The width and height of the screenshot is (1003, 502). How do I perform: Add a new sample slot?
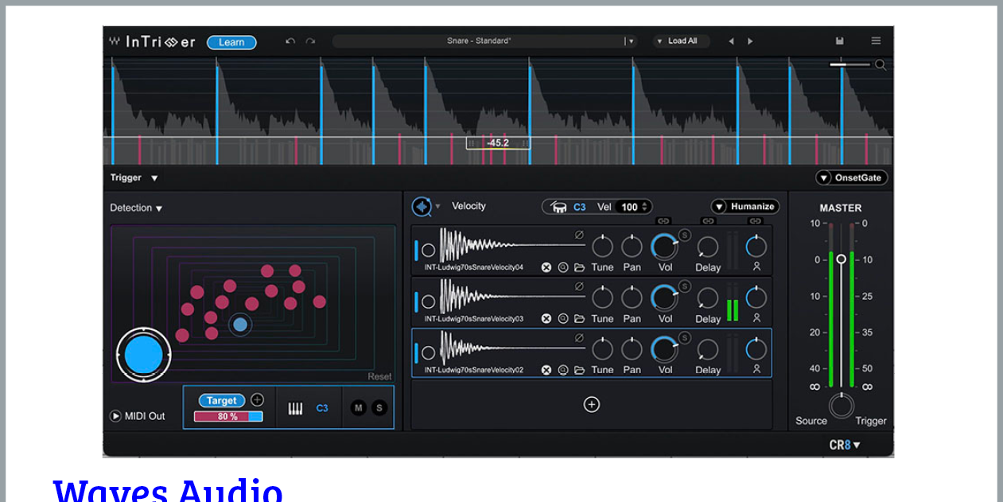[x=591, y=404]
